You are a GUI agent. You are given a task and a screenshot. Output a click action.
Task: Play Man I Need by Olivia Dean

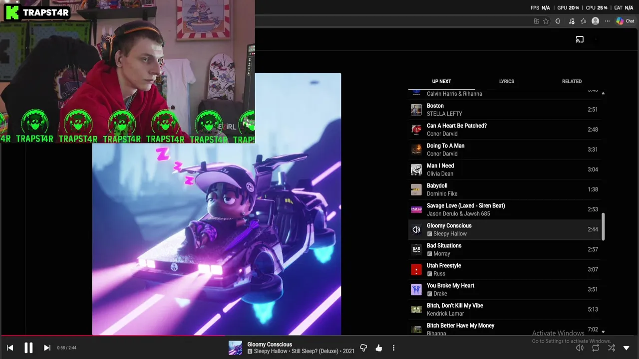coord(504,170)
